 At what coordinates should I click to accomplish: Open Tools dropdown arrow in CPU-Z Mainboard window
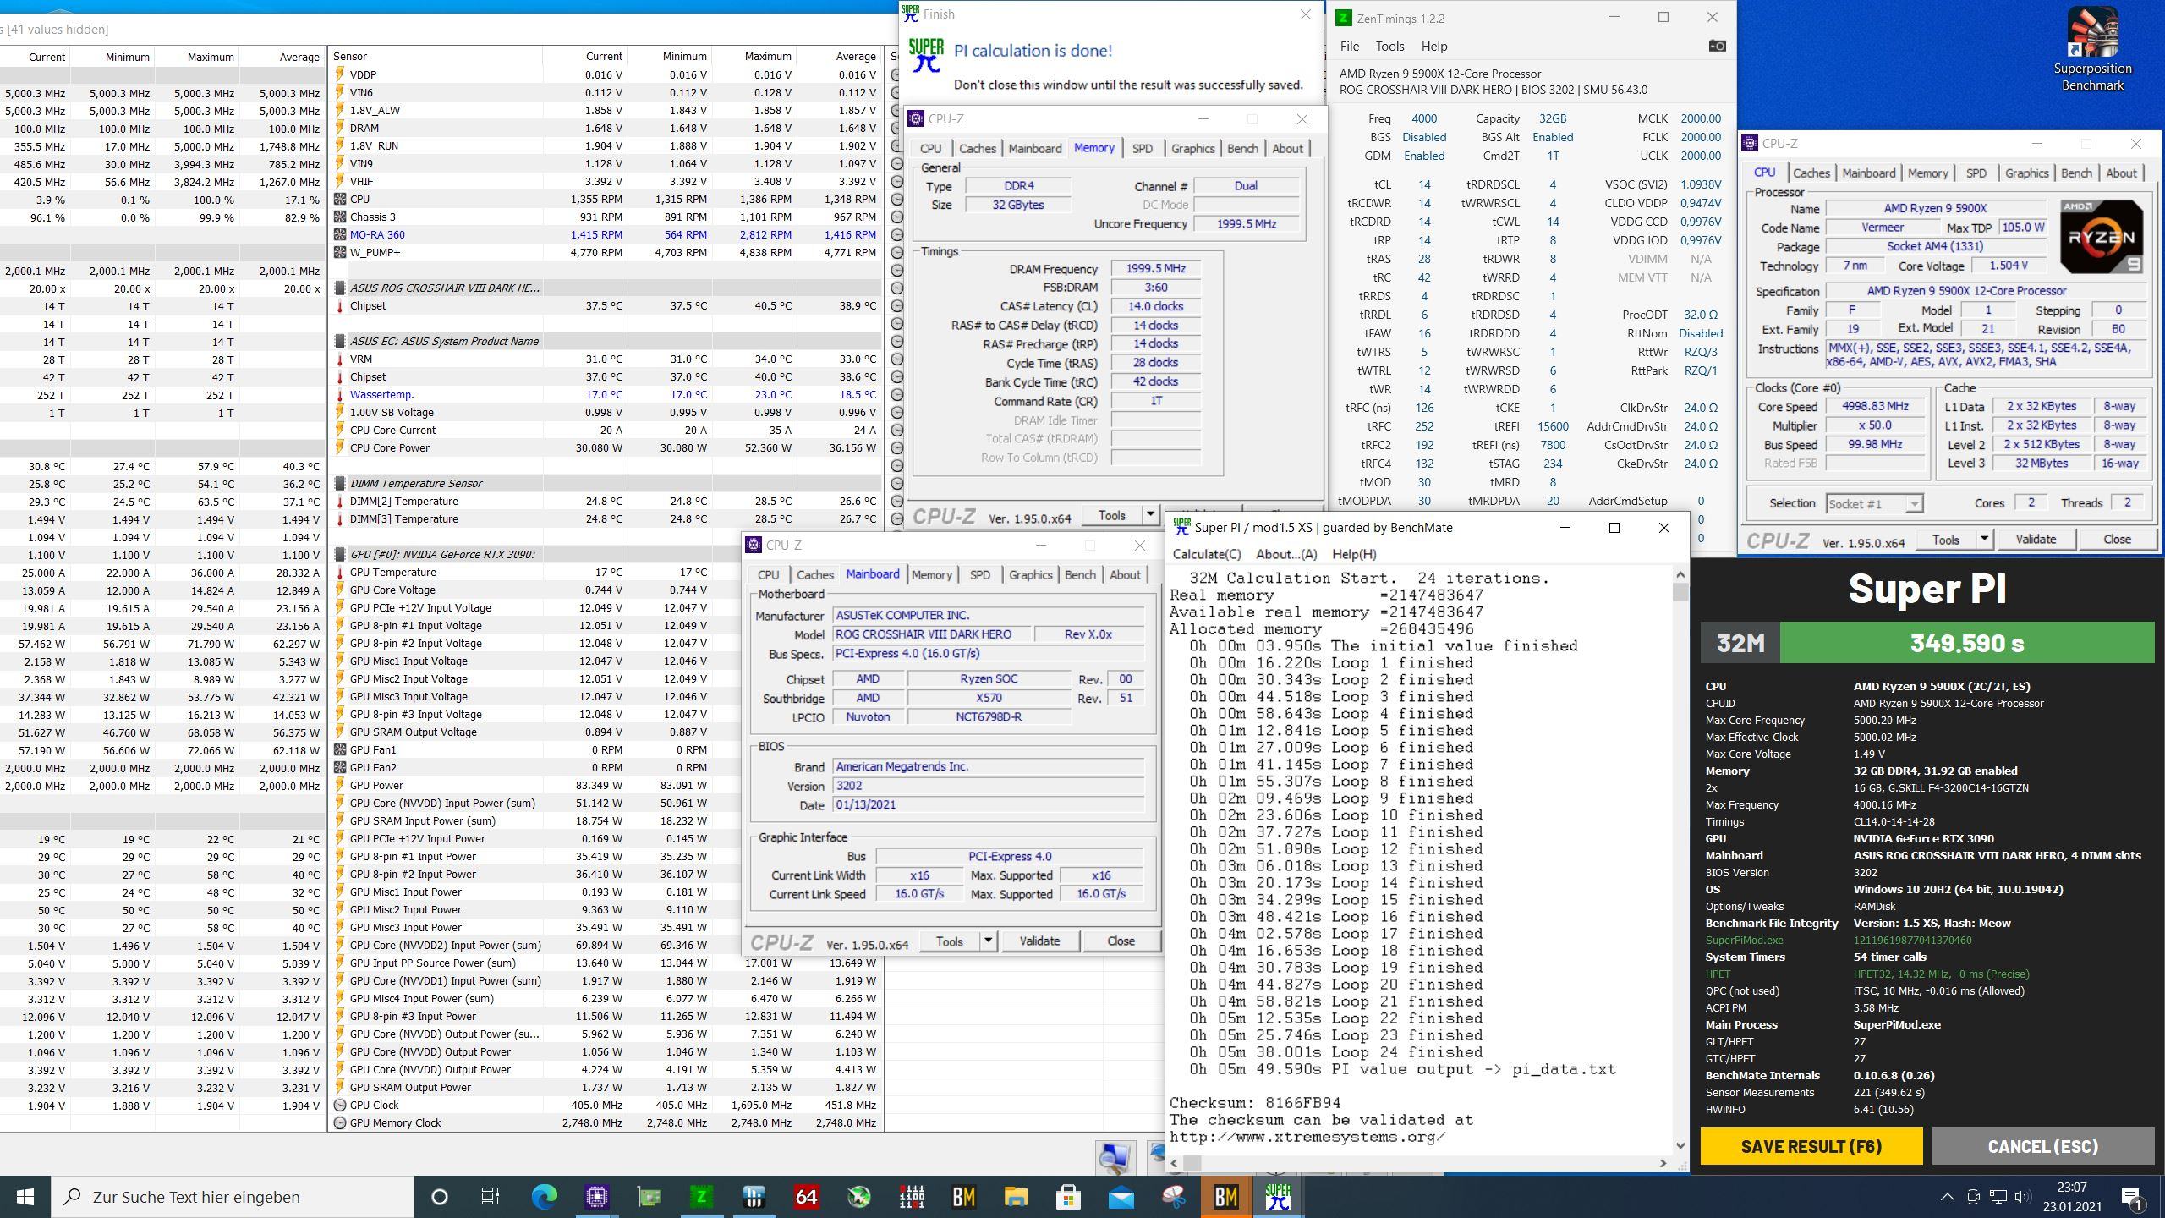(x=987, y=941)
